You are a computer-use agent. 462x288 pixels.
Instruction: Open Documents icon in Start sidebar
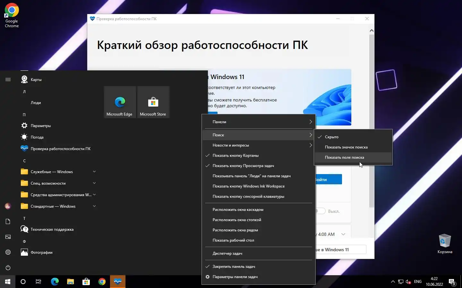point(8,221)
